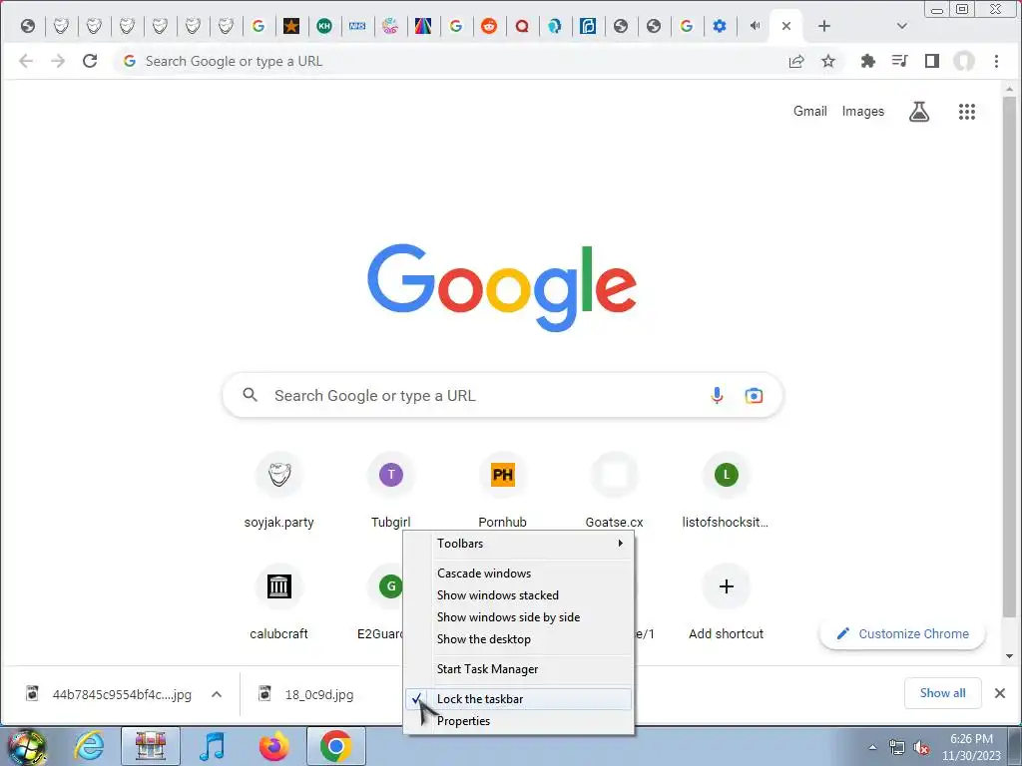Switch to the KH green circle tab
1022x766 pixels.
click(324, 26)
